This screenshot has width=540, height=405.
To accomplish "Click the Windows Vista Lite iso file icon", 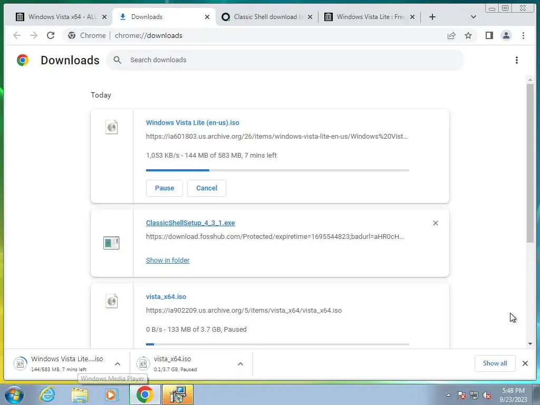I will [112, 127].
